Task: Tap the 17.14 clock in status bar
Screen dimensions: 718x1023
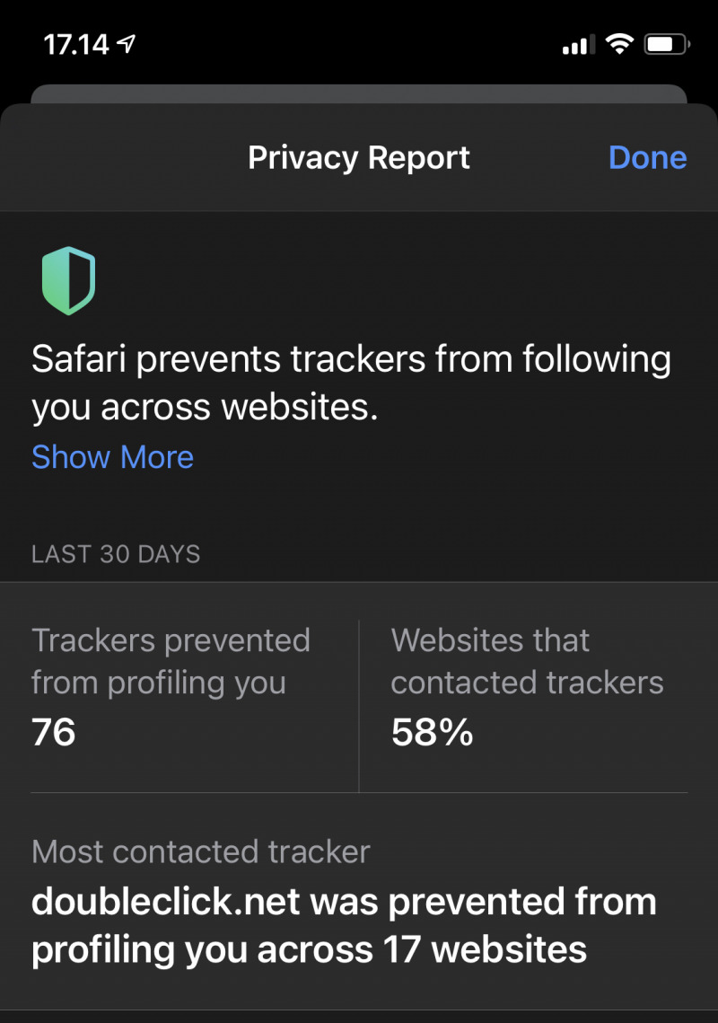Action: [x=75, y=44]
